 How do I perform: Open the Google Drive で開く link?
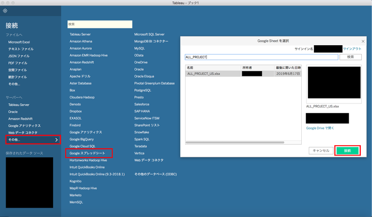coord(320,128)
